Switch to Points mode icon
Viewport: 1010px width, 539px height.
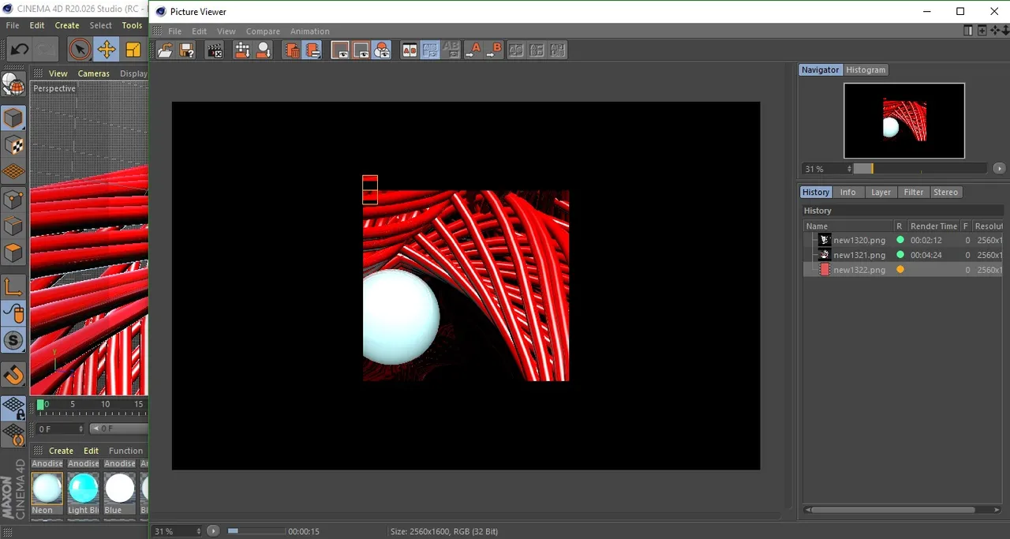pyautogui.click(x=13, y=199)
